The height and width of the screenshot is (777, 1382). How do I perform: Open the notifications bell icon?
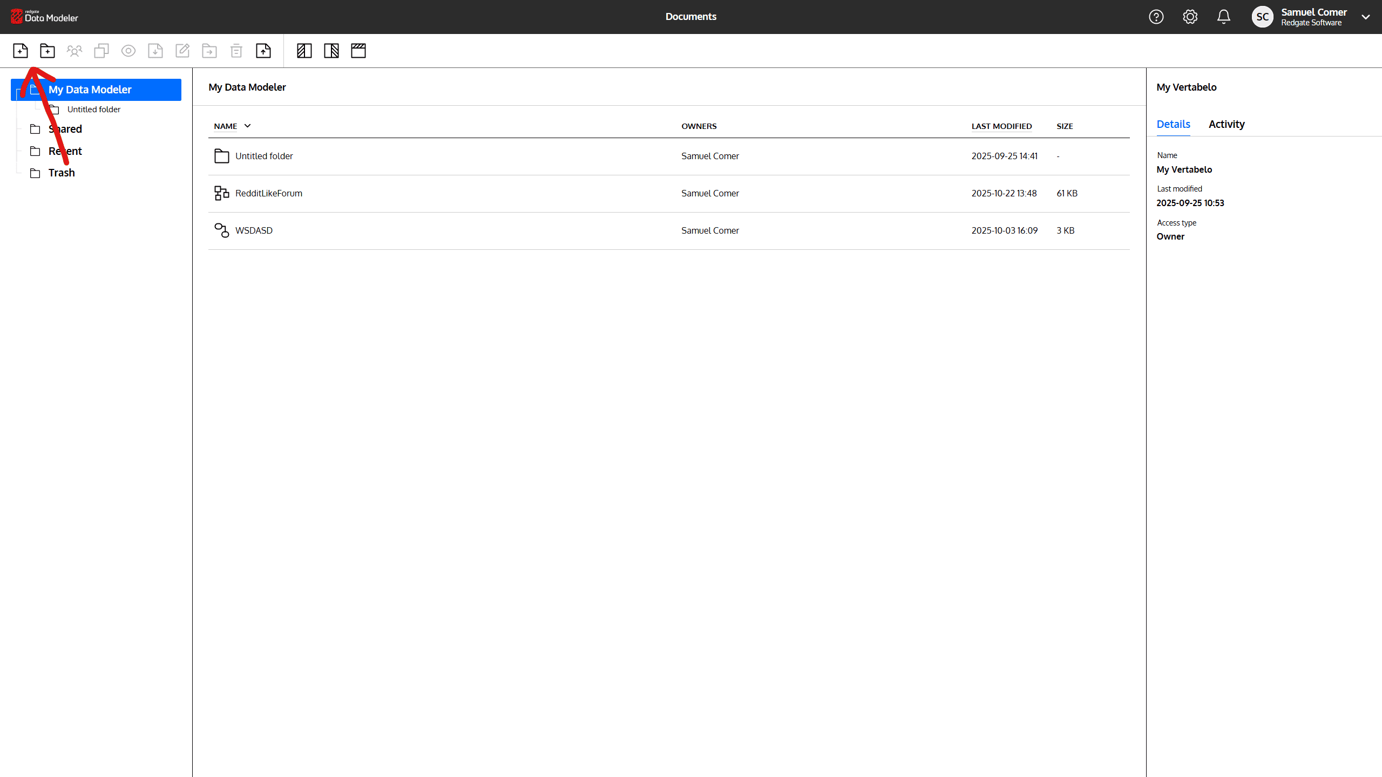tap(1224, 17)
